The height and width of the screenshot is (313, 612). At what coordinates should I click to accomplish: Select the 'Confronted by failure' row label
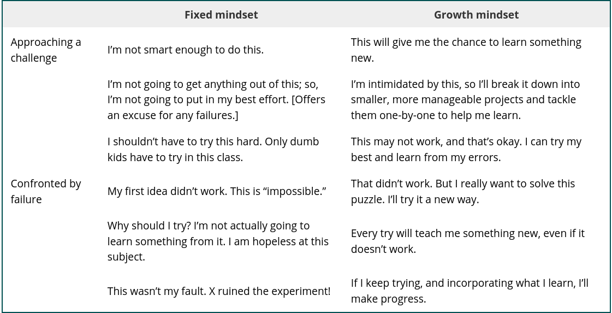pos(46,191)
